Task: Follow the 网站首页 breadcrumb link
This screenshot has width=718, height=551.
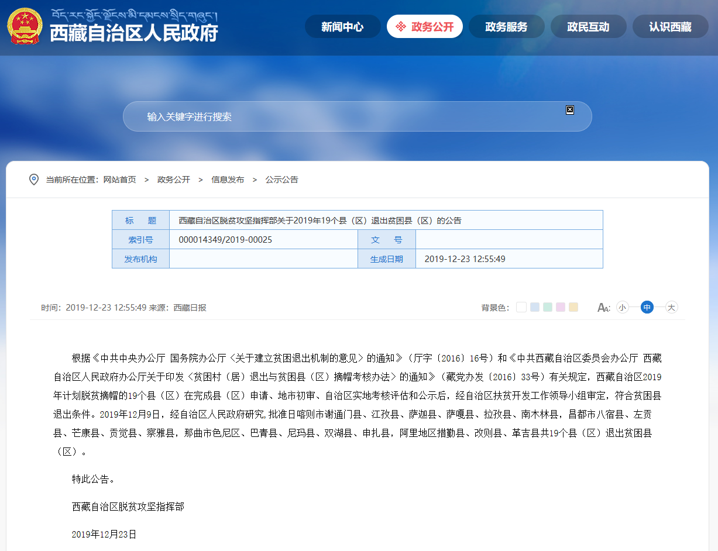Action: coord(120,180)
